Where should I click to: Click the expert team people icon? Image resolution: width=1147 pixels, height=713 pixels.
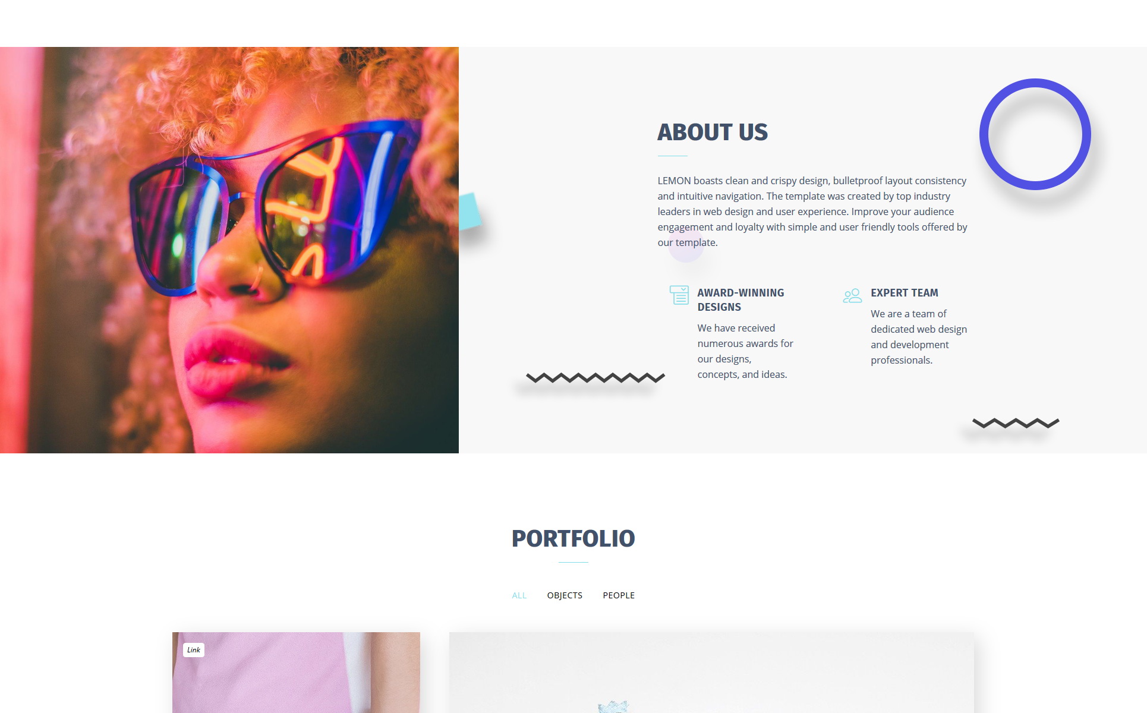point(852,295)
